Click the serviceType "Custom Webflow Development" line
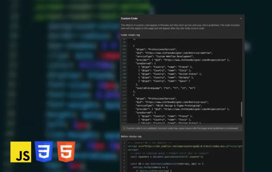This screenshot has width=272, height=172. [165, 56]
